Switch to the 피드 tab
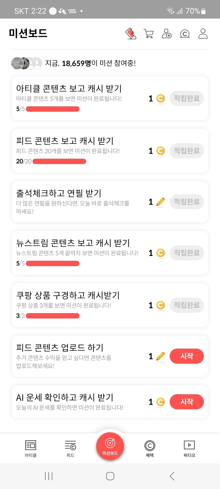Image resolution: width=220 pixels, height=489 pixels. tap(70, 448)
